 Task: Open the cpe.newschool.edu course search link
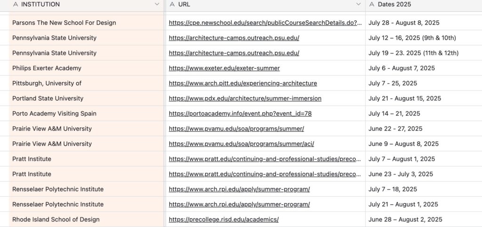(x=265, y=23)
